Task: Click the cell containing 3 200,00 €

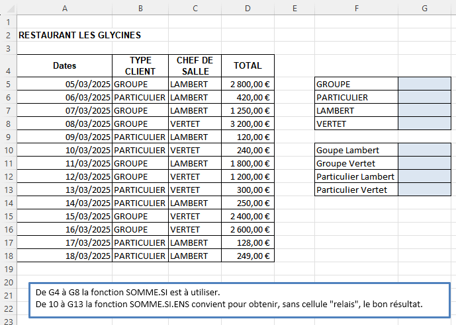Action: (x=247, y=124)
